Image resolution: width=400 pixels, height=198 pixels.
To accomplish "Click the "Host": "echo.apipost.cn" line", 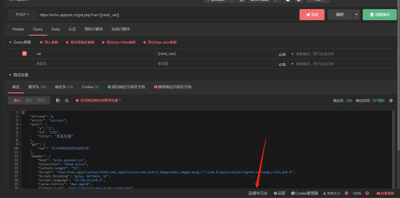I will coord(62,160).
